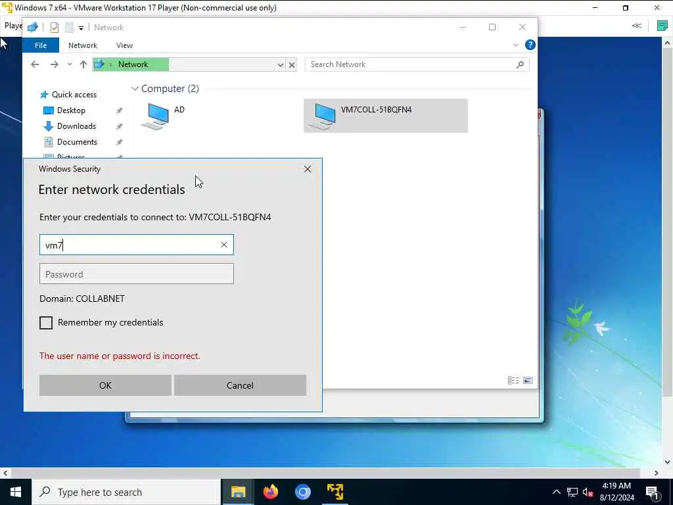Click the network tray icon
The height and width of the screenshot is (505, 673).
coord(572,492)
